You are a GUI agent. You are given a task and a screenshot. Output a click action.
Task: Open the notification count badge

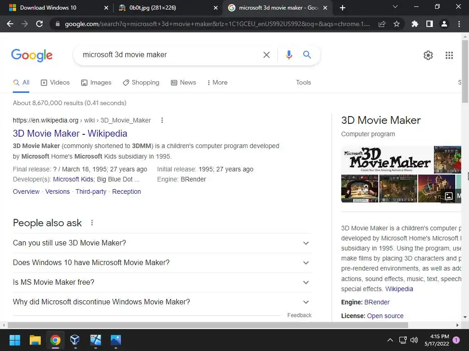pos(456,340)
